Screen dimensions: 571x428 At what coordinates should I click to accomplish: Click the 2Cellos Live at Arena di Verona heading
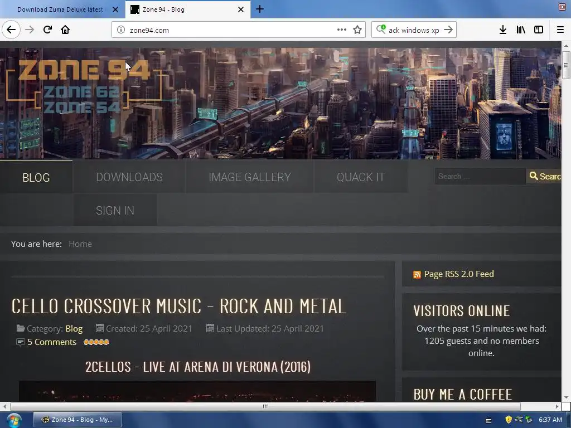pos(198,367)
